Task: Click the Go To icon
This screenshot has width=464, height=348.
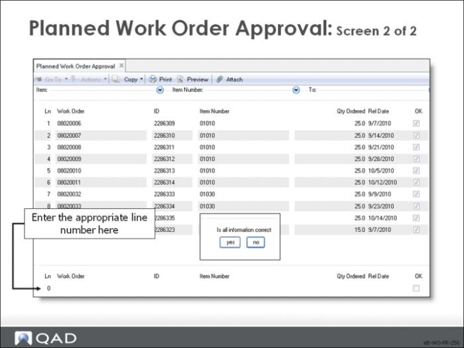Action: (38, 80)
